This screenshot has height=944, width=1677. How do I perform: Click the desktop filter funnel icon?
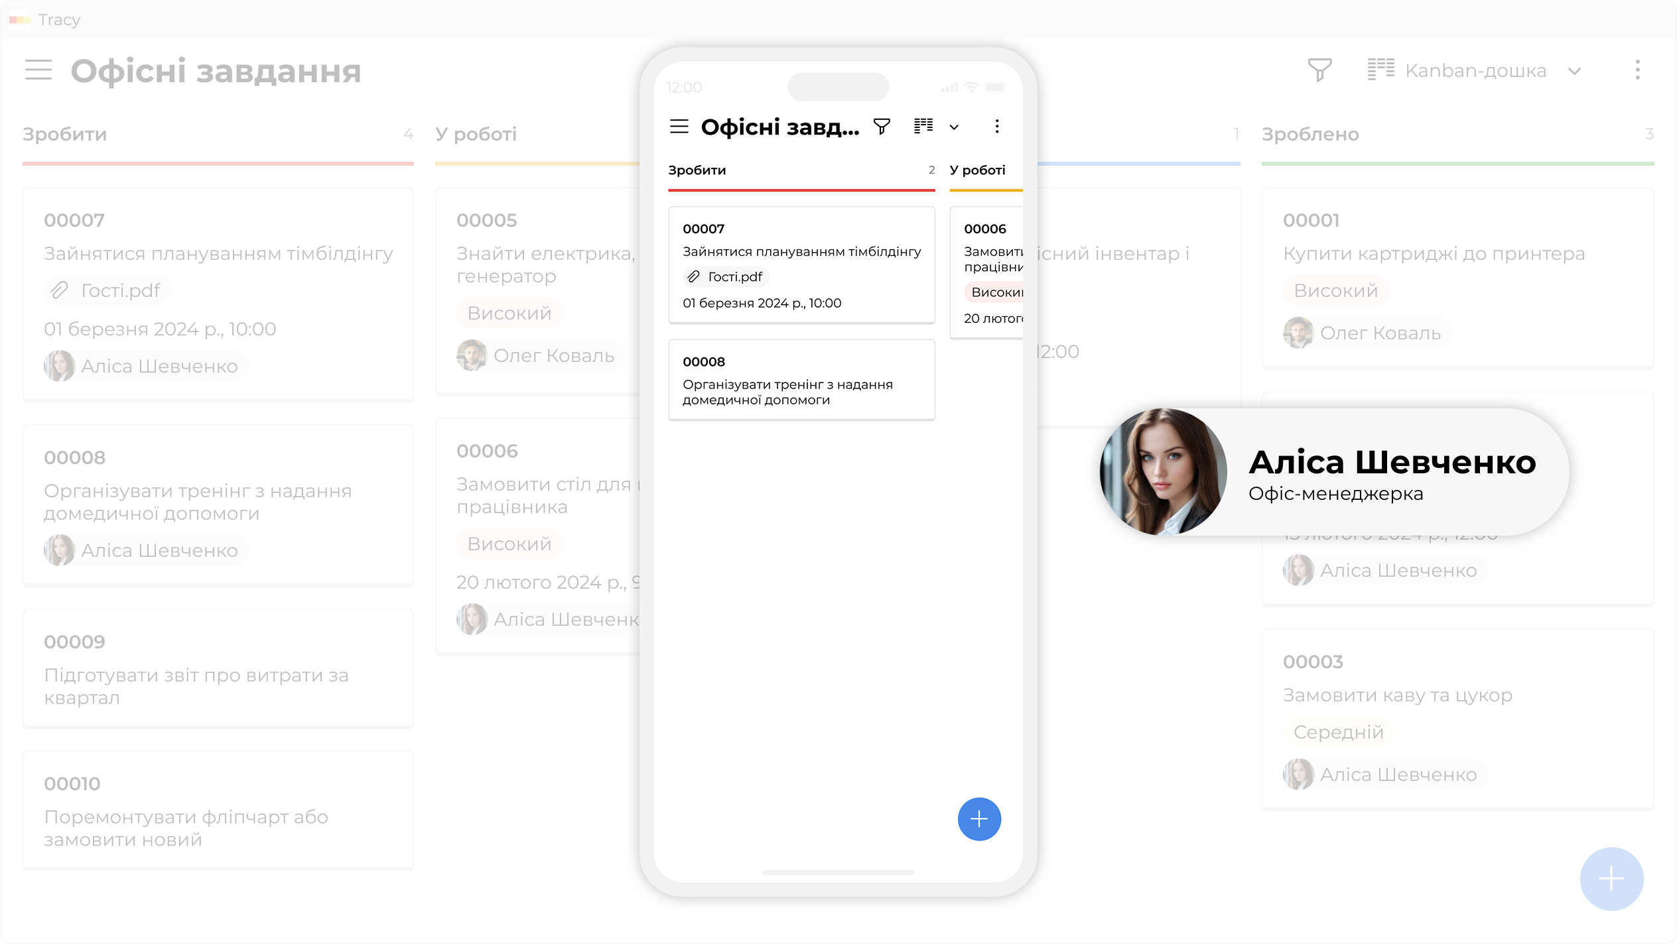point(1319,70)
